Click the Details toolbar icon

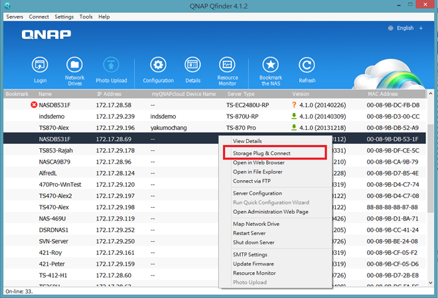tap(192, 65)
